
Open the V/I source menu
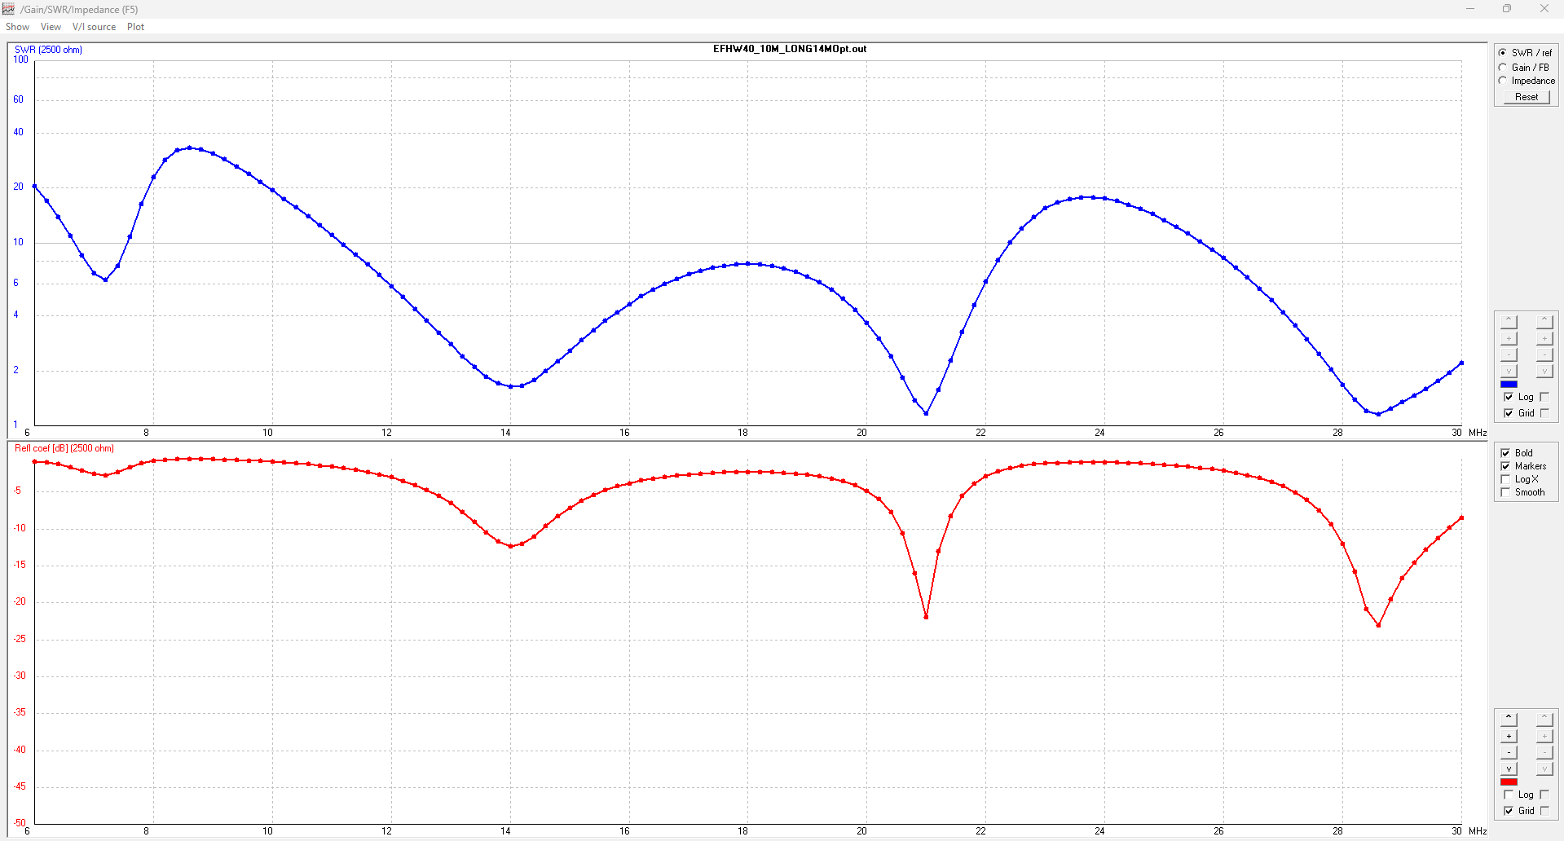[94, 27]
